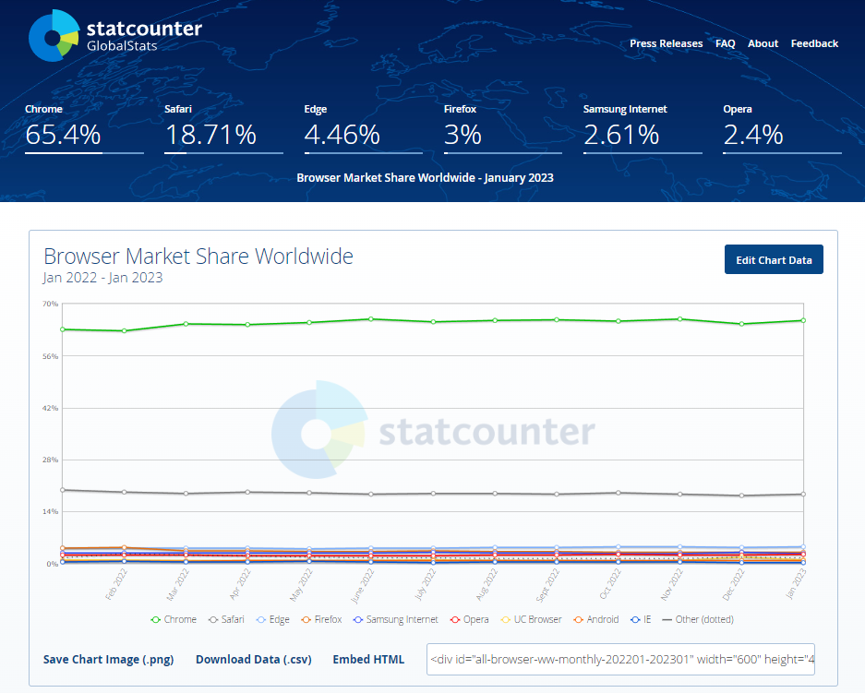865x693 pixels.
Task: Click the Embed HTML link
Action: point(368,660)
